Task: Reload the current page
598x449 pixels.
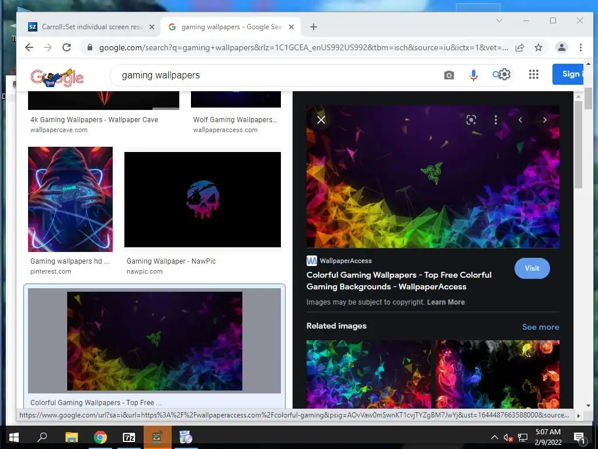Action: [67, 47]
